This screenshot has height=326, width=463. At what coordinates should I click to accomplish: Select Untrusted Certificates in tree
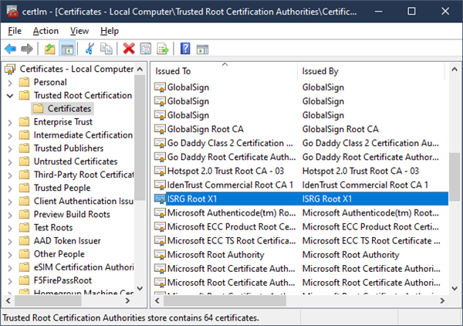point(76,161)
